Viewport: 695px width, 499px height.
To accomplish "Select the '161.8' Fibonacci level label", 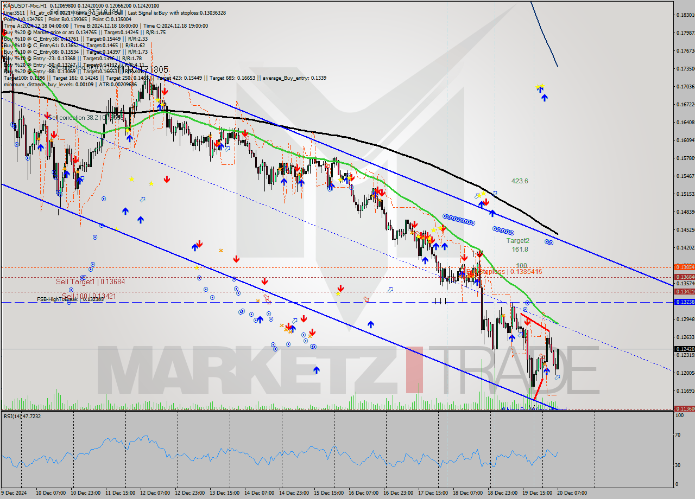I will click(520, 250).
